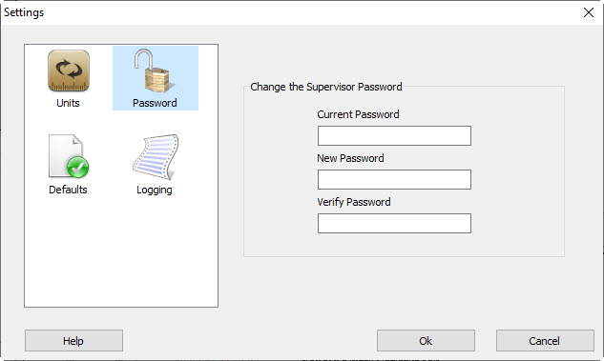Select the padlock Password icon
The image size is (604, 361).
click(155, 70)
